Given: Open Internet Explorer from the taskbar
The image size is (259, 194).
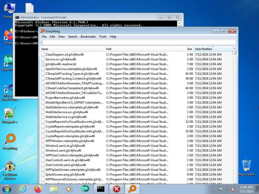Looking at the screenshot, I should tap(23, 189).
